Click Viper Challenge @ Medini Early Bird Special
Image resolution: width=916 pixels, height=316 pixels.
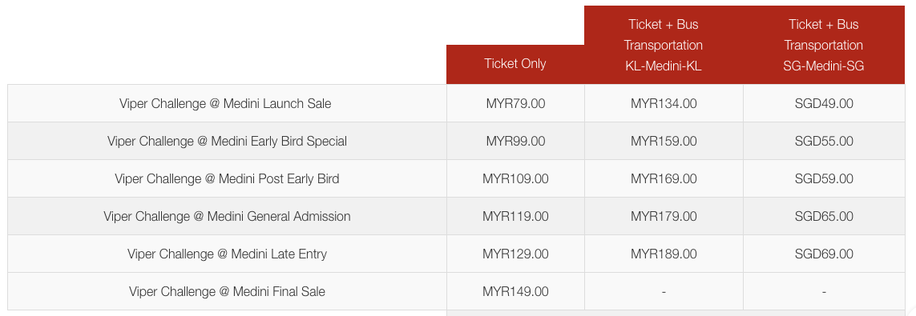click(228, 141)
